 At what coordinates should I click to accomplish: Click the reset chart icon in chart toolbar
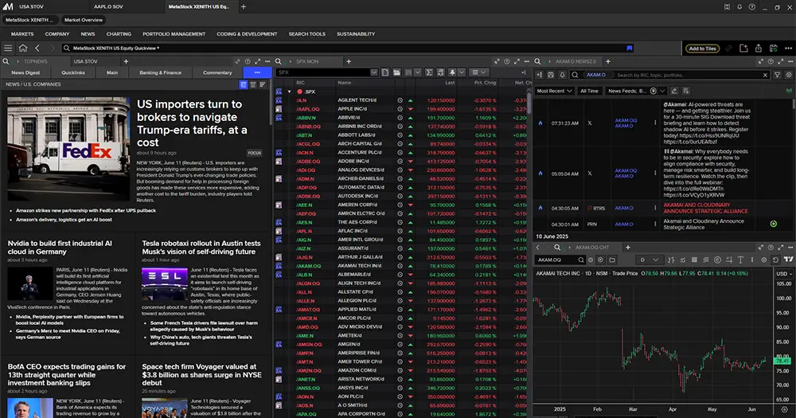pos(774,260)
